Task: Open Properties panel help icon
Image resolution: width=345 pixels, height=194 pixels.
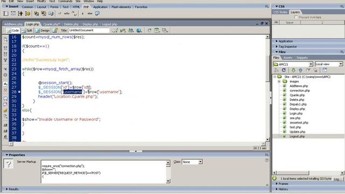Action: pos(267,161)
